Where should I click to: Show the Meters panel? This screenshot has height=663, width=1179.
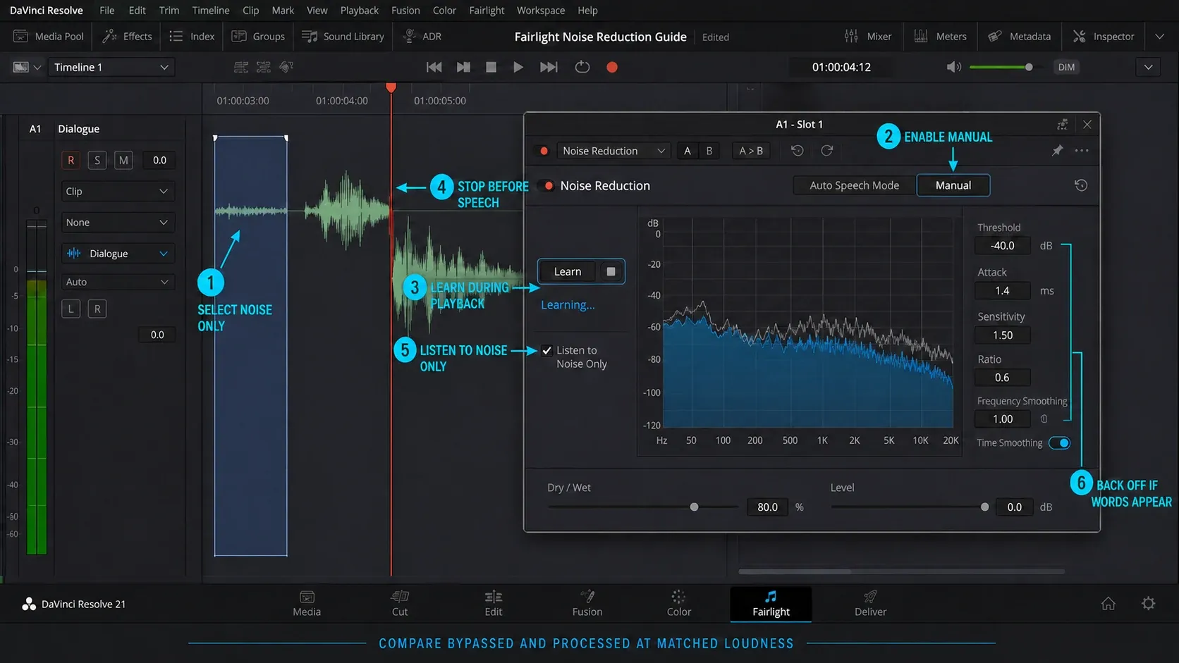point(940,36)
